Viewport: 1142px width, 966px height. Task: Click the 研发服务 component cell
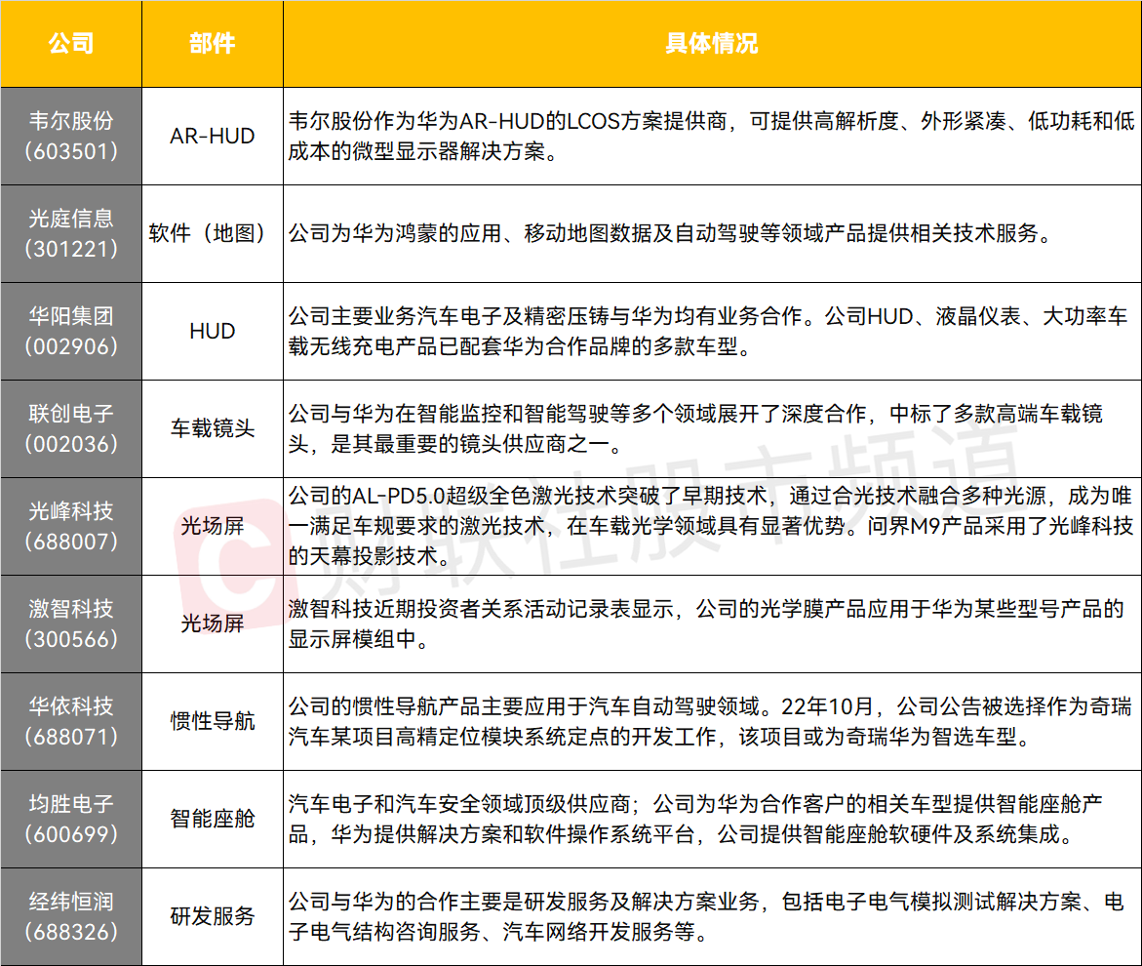(213, 917)
